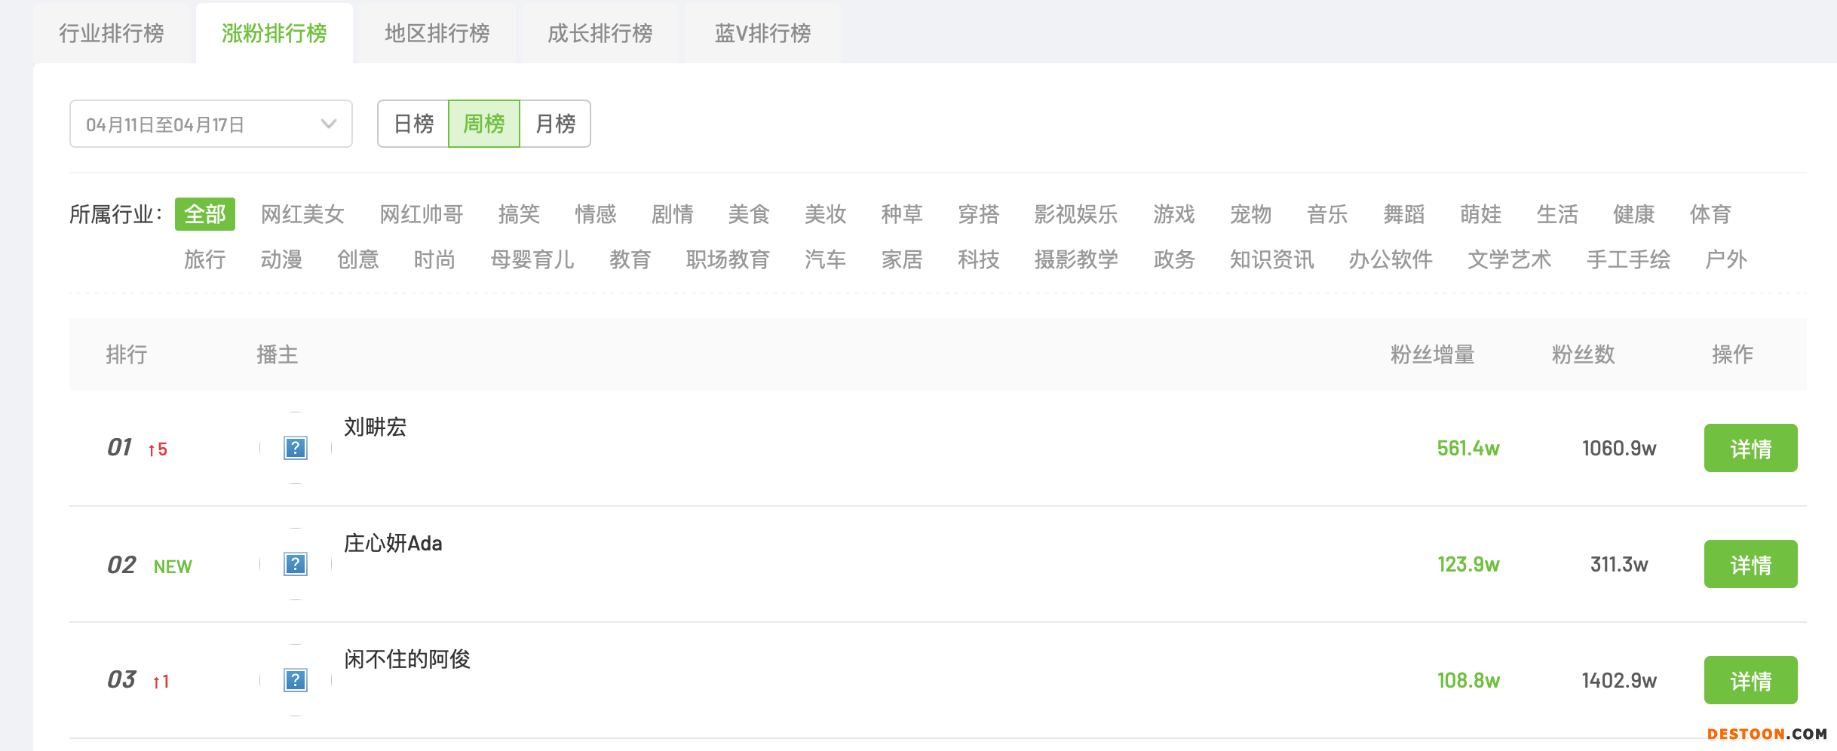The height and width of the screenshot is (751, 1837).
Task: Open the 刘畊宏 broadcaster name link
Action: tap(376, 427)
